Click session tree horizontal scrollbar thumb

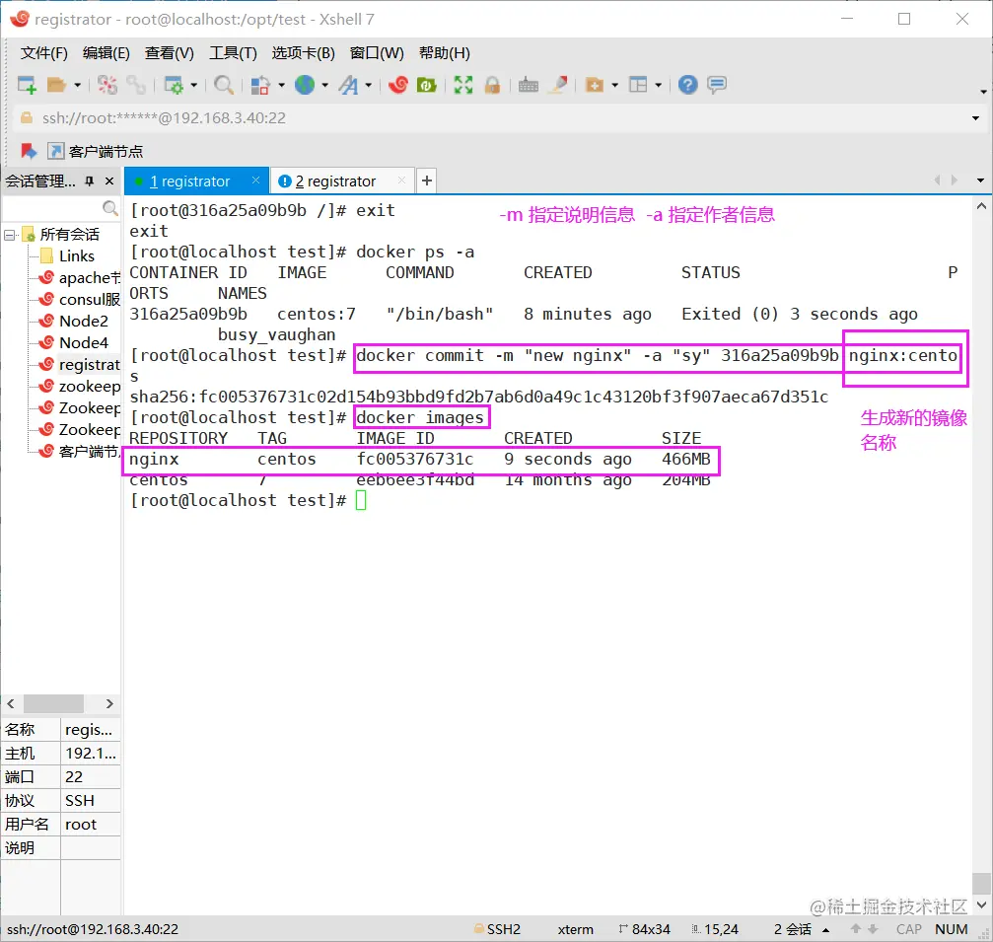coord(53,703)
